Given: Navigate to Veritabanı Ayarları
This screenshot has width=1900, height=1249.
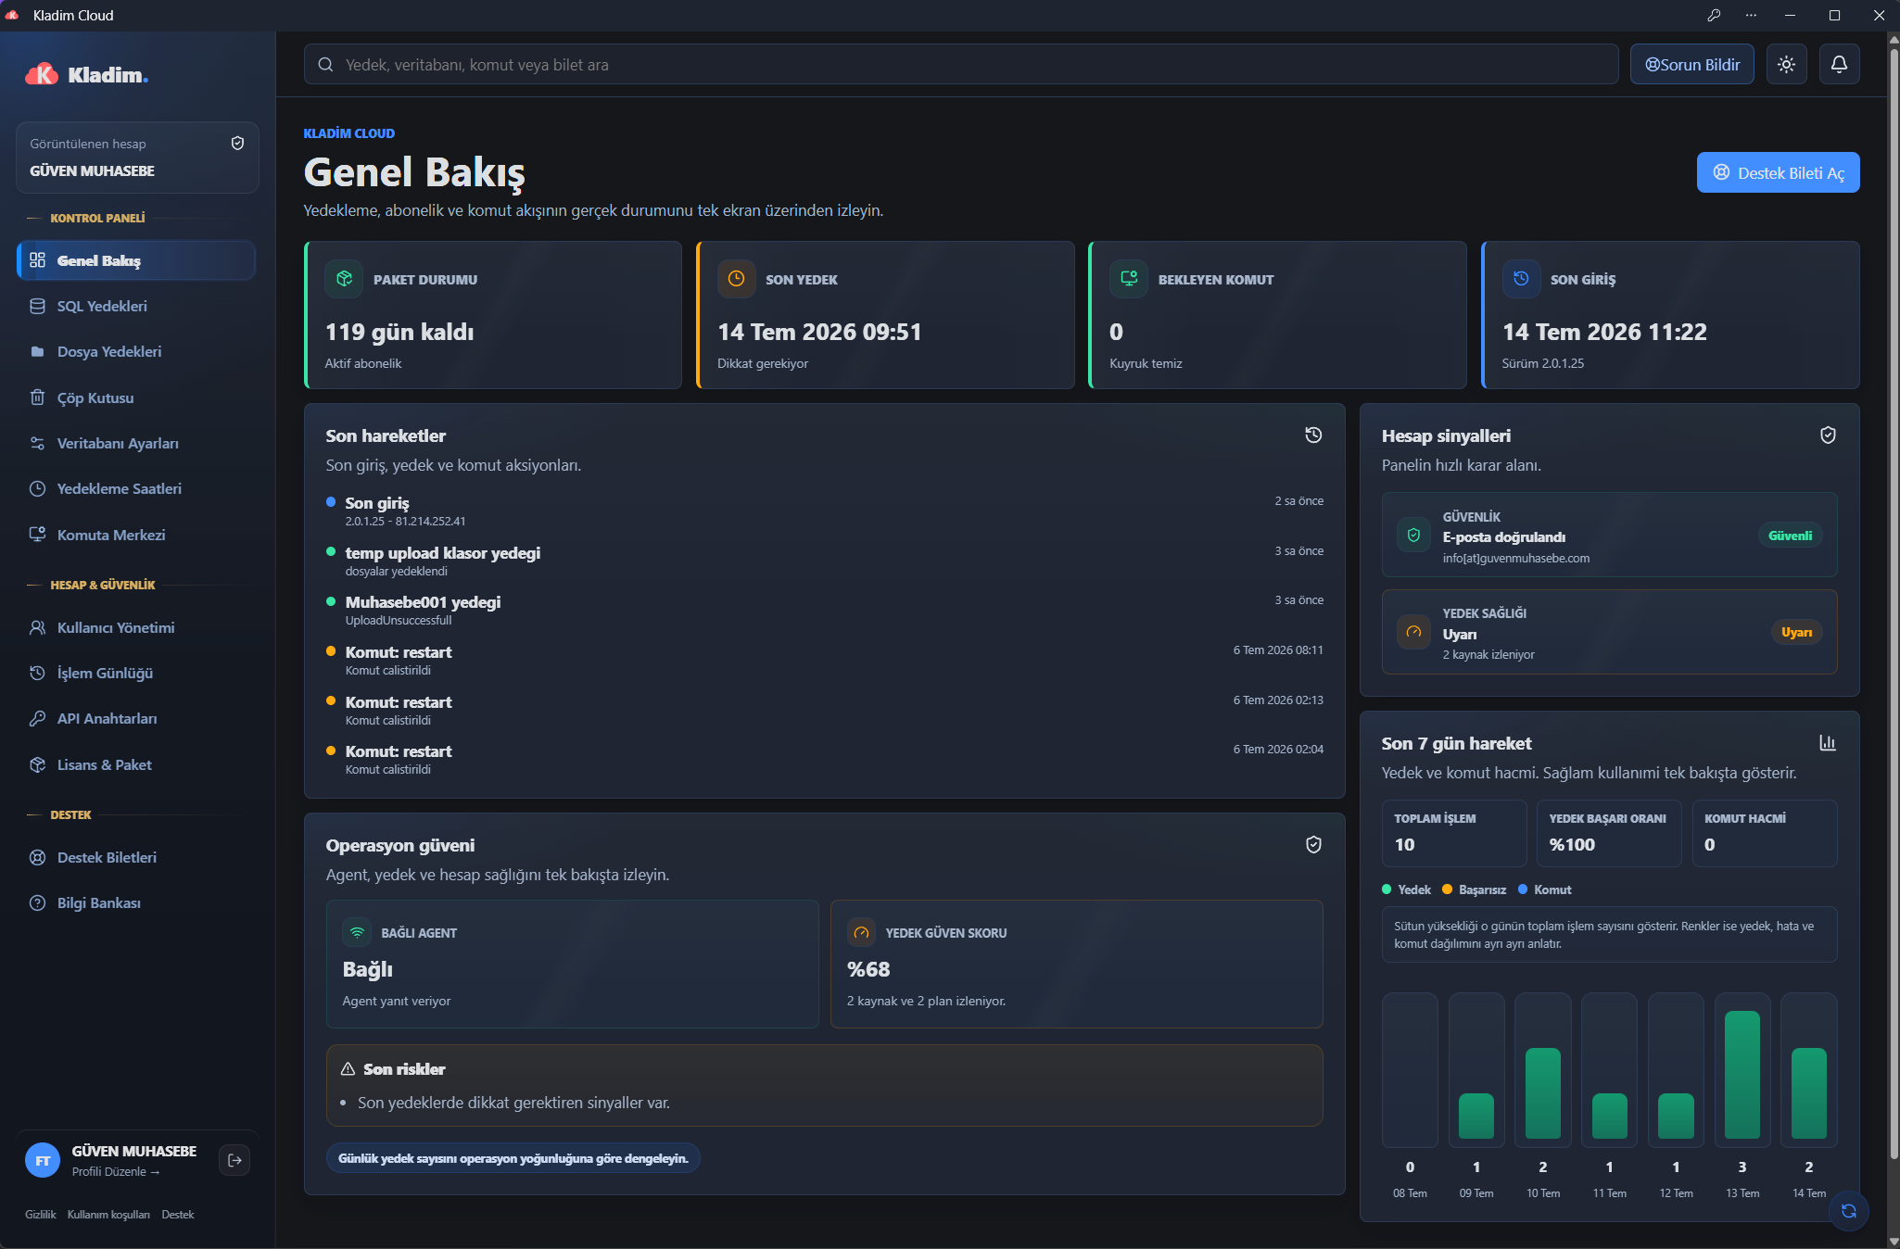Looking at the screenshot, I should click(136, 443).
